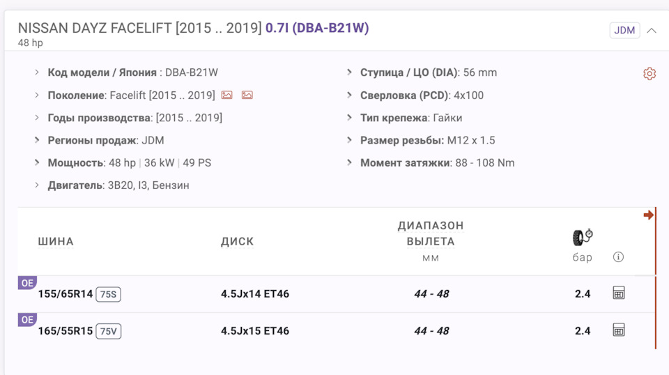Select the 155/65R14 tire size
The height and width of the screenshot is (375, 669).
[x=65, y=294]
